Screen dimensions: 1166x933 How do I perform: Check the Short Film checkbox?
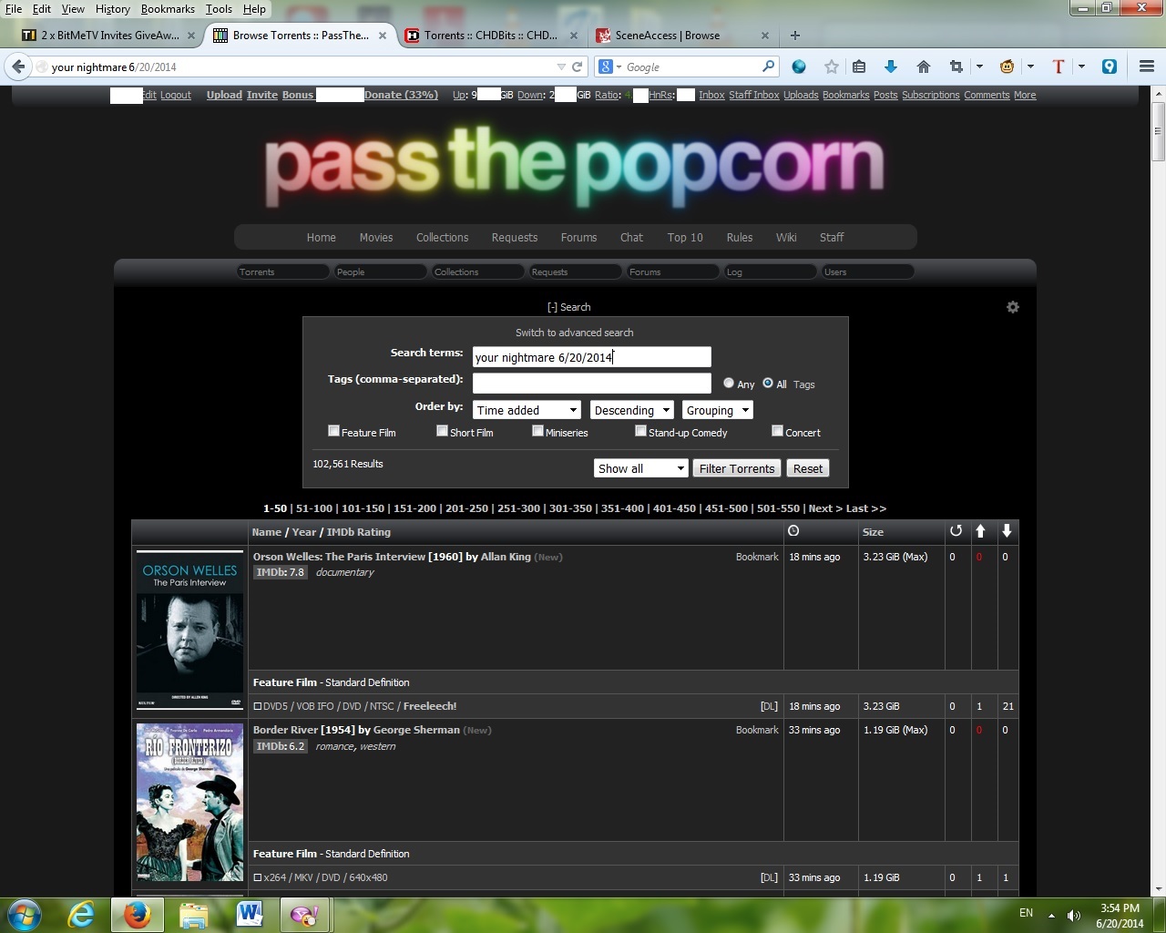(x=442, y=431)
